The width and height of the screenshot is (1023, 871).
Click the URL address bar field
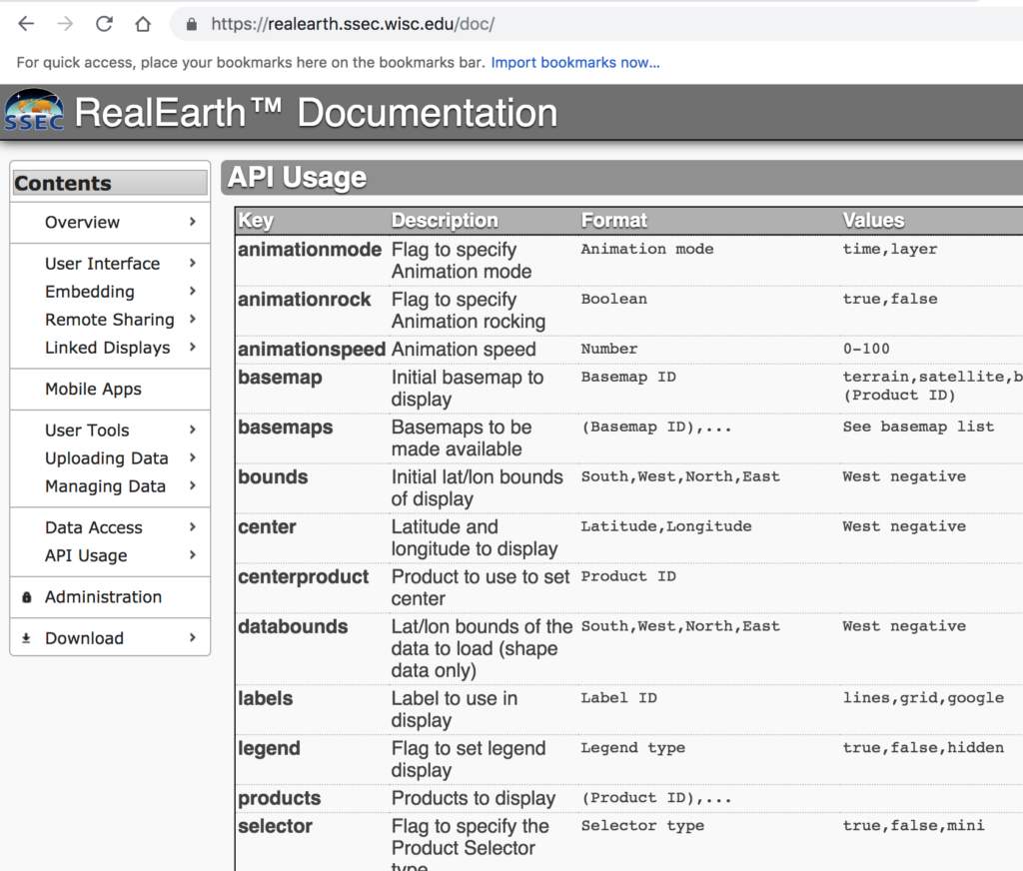[x=599, y=24]
